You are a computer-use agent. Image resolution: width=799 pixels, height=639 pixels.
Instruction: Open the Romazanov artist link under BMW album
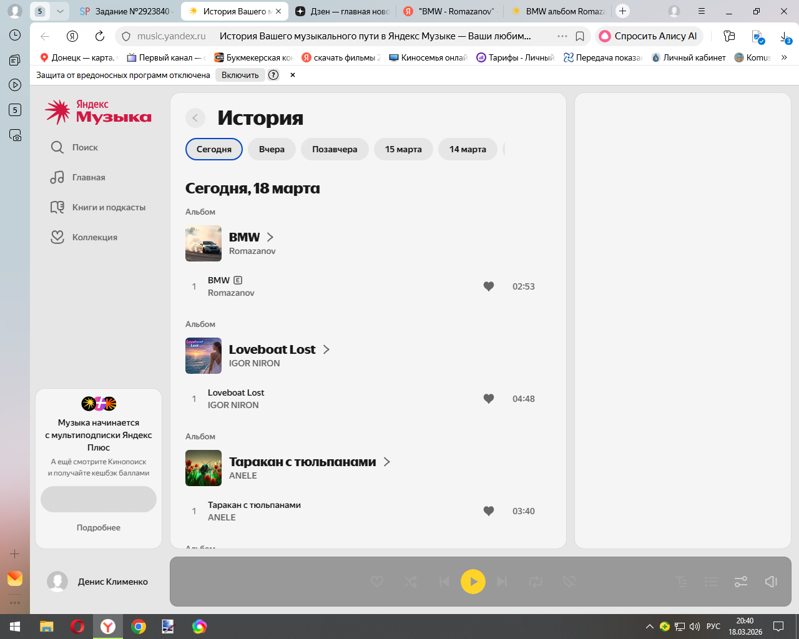pos(252,251)
